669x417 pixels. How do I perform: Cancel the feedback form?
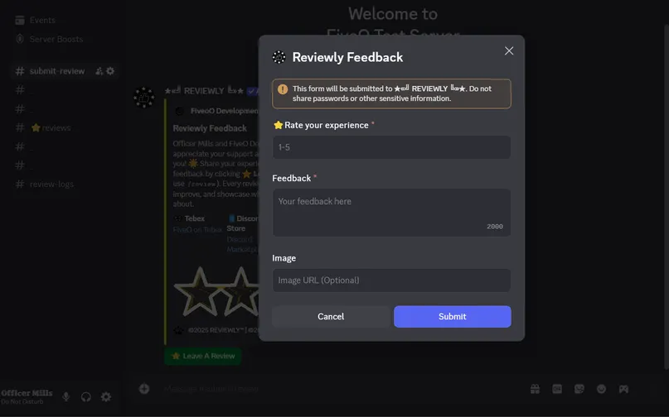(331, 317)
